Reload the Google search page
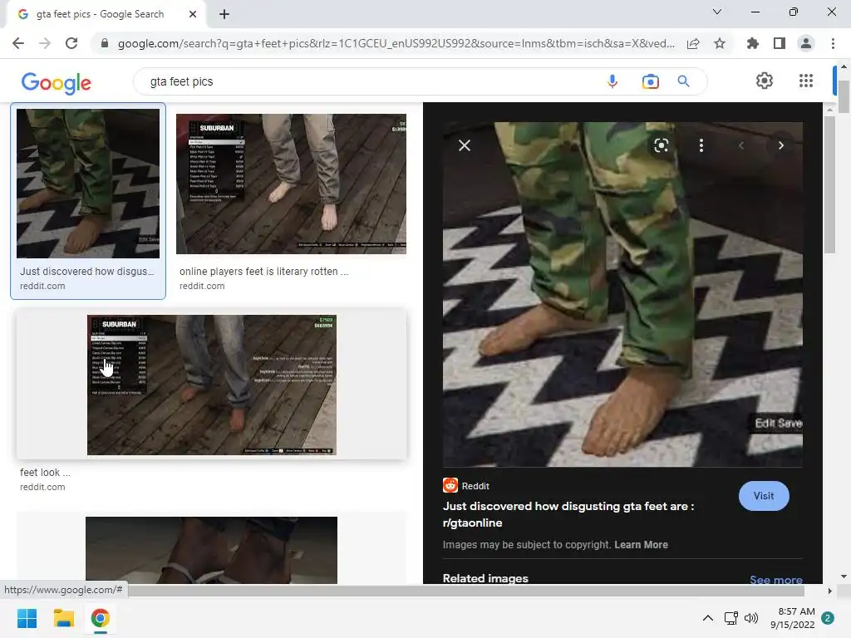851x638 pixels. click(71, 43)
